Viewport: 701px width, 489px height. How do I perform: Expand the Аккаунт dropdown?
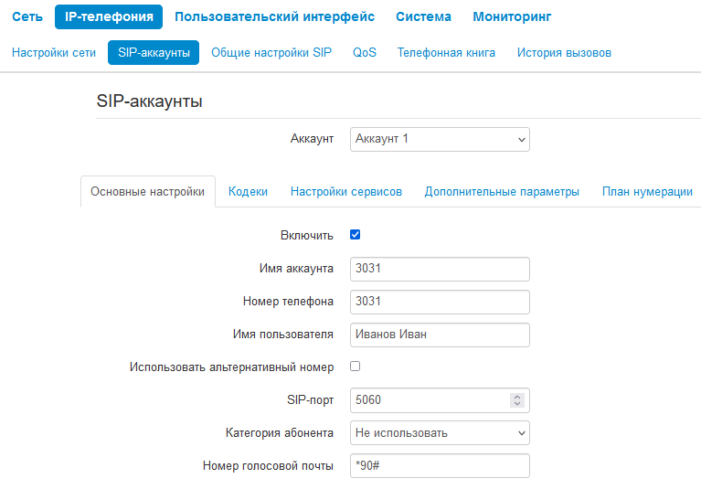[x=440, y=139]
